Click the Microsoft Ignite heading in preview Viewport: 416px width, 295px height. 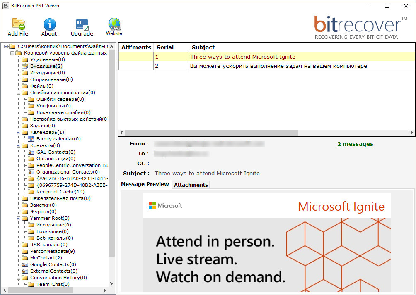(x=341, y=206)
